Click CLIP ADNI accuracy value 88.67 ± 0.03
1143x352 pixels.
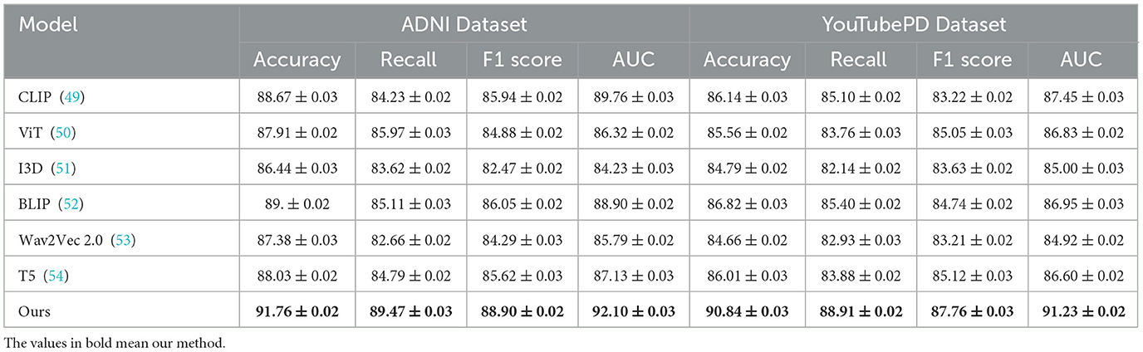click(297, 97)
